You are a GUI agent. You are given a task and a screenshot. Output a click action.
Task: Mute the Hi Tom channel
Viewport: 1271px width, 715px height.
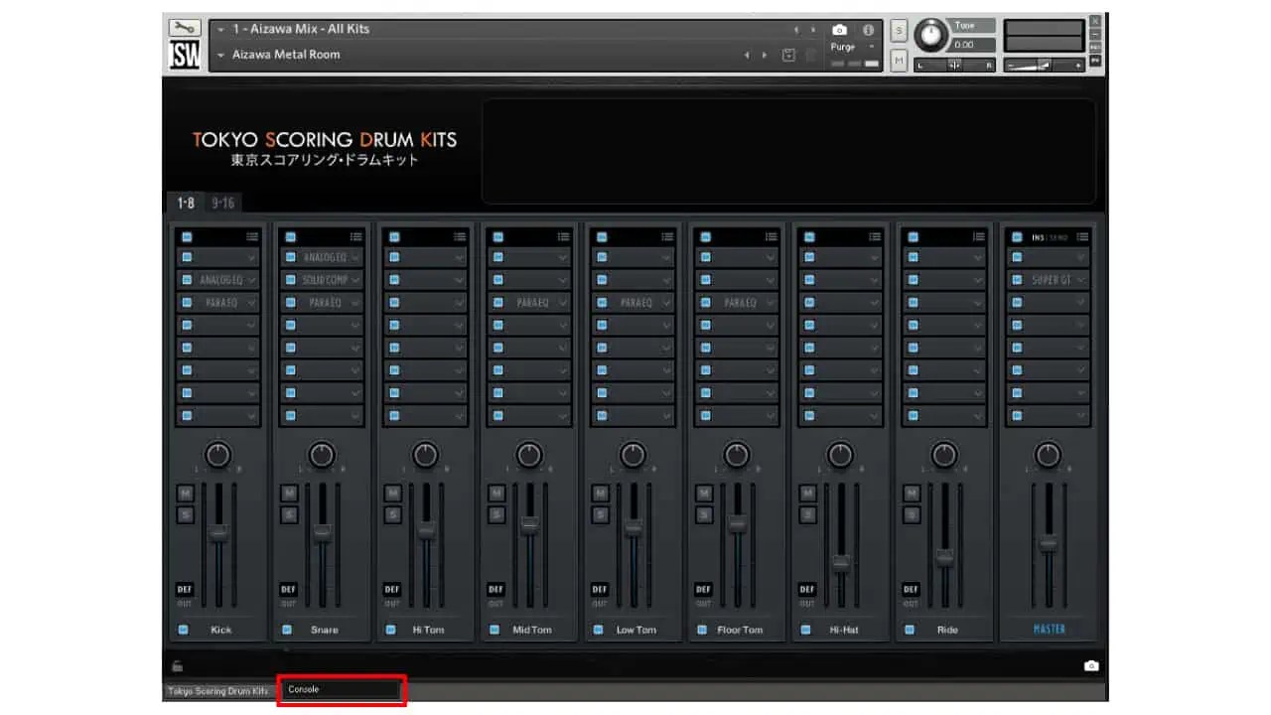click(x=392, y=493)
